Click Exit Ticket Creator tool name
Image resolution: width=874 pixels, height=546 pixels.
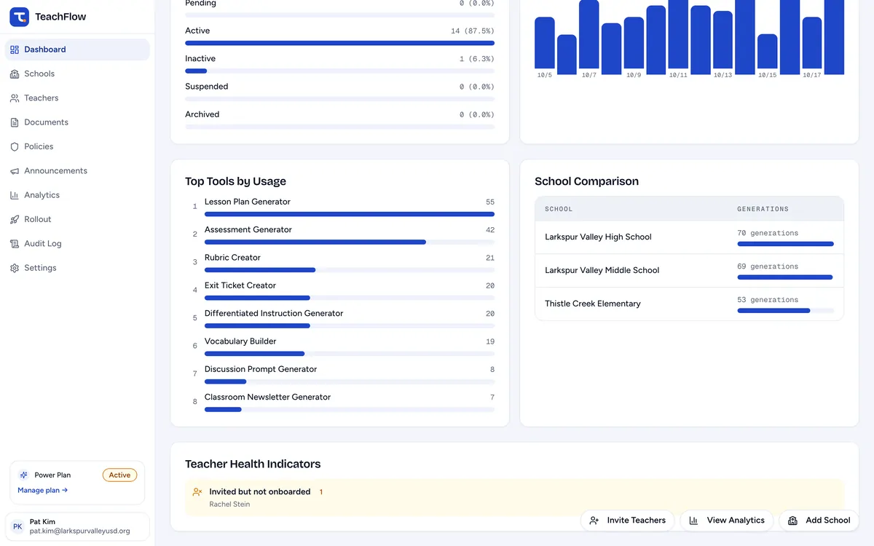240,285
